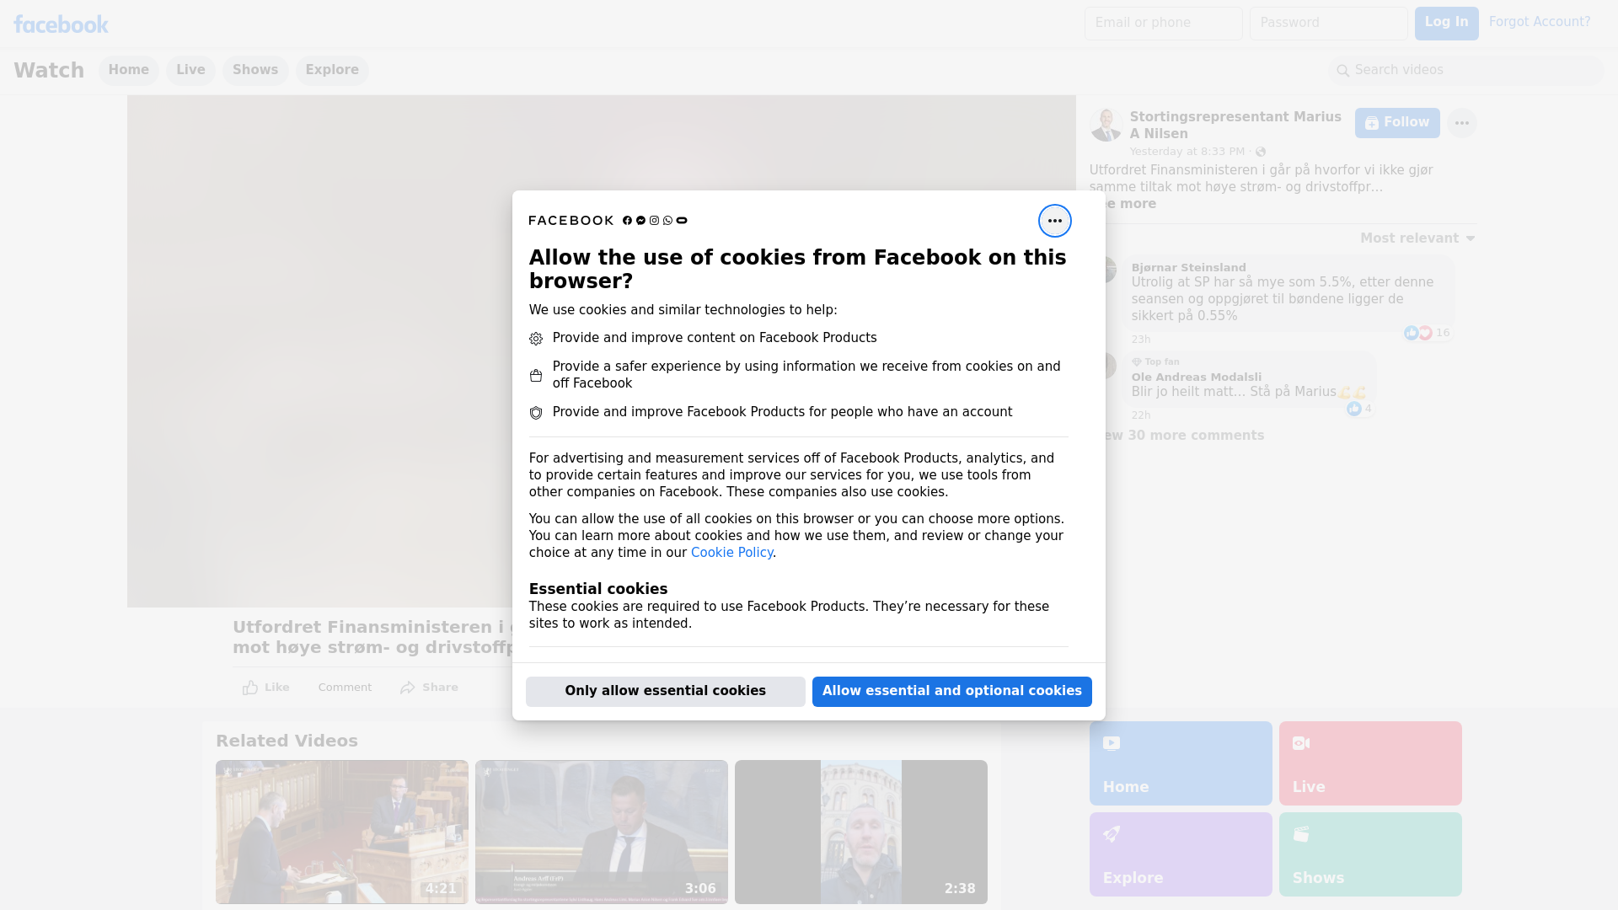Click the Email or phone field

1163,23
